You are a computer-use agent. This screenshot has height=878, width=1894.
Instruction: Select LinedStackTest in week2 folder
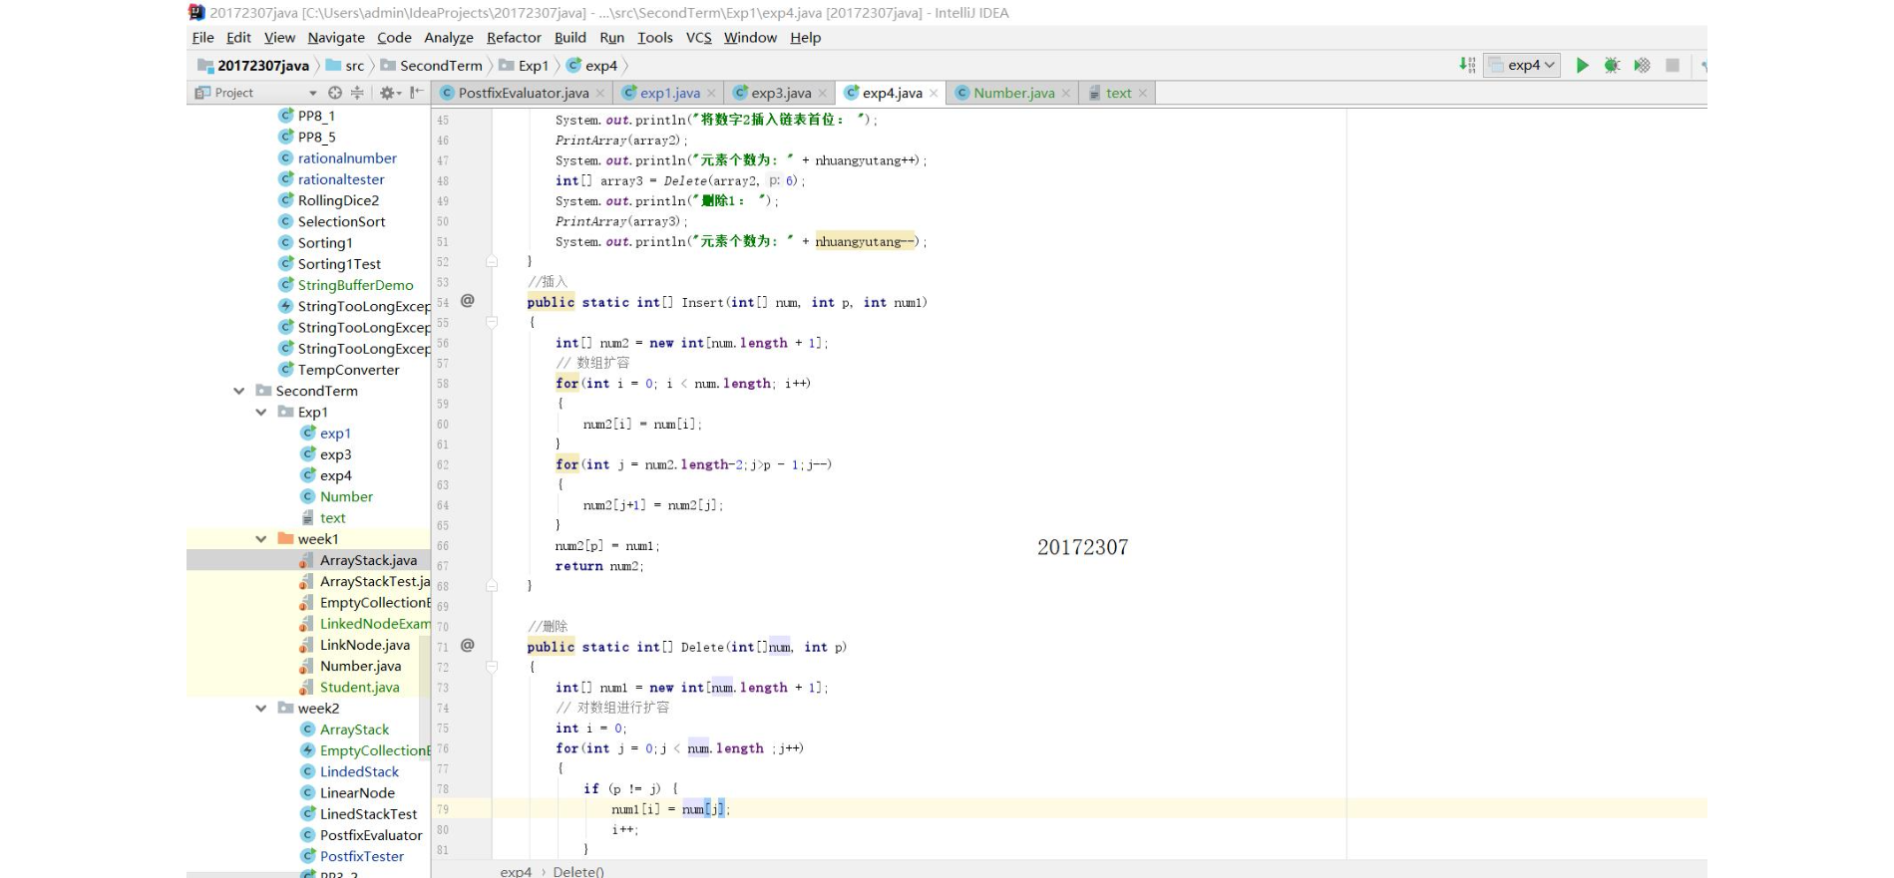[x=368, y=814]
